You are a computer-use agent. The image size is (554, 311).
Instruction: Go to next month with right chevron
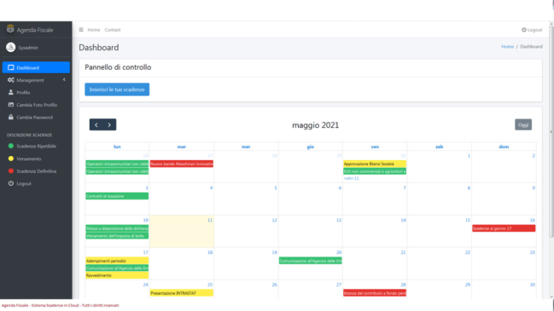click(109, 124)
